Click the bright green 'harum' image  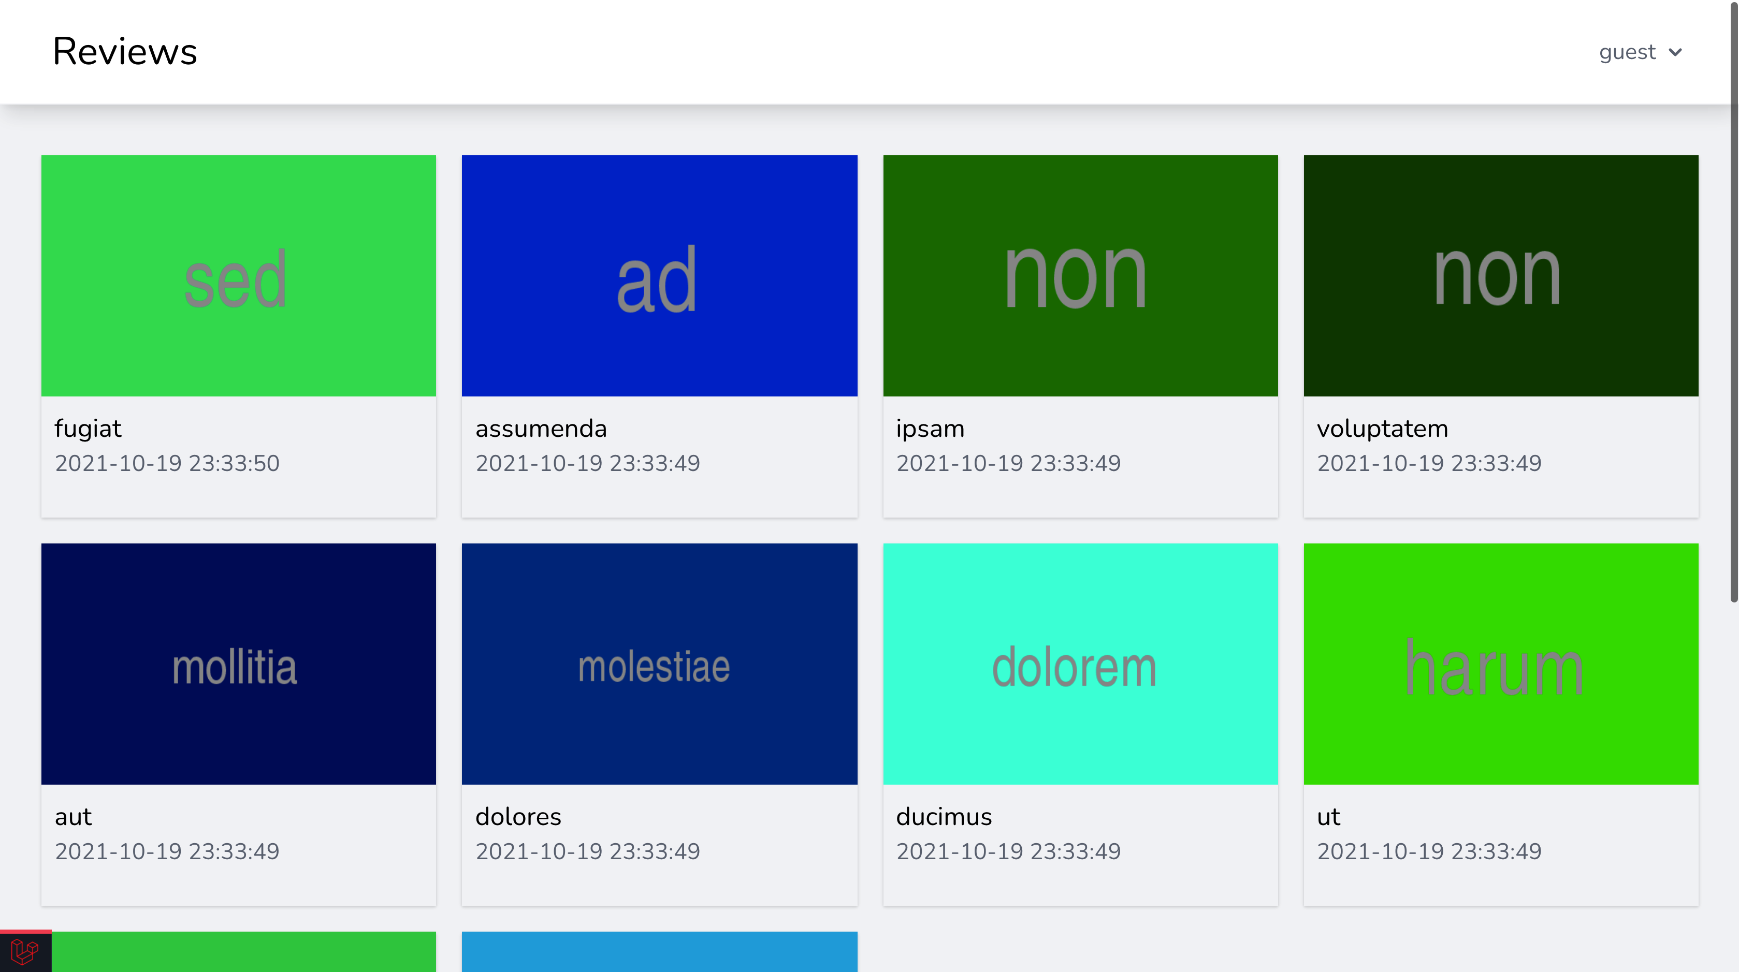[x=1500, y=664]
